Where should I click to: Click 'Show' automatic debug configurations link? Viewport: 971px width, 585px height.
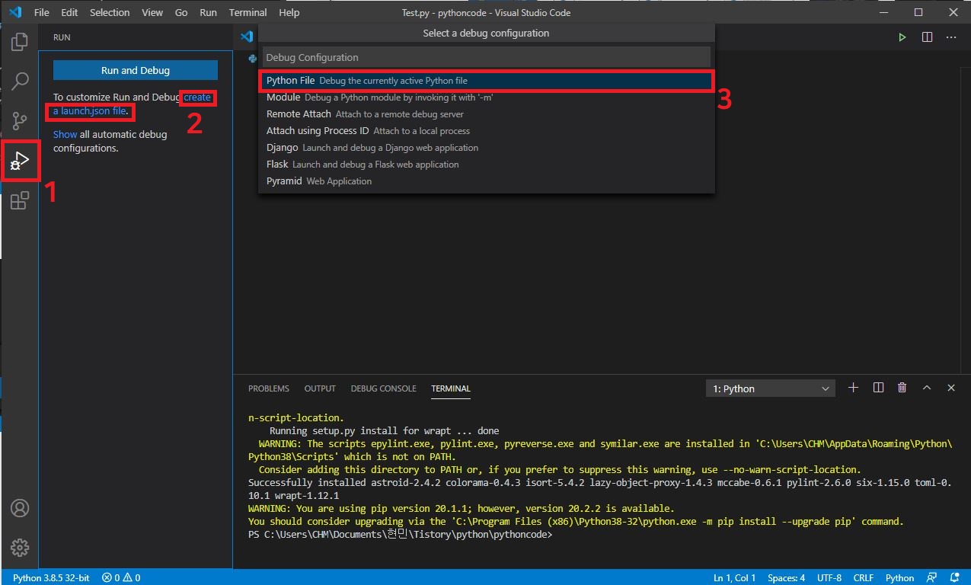(65, 134)
